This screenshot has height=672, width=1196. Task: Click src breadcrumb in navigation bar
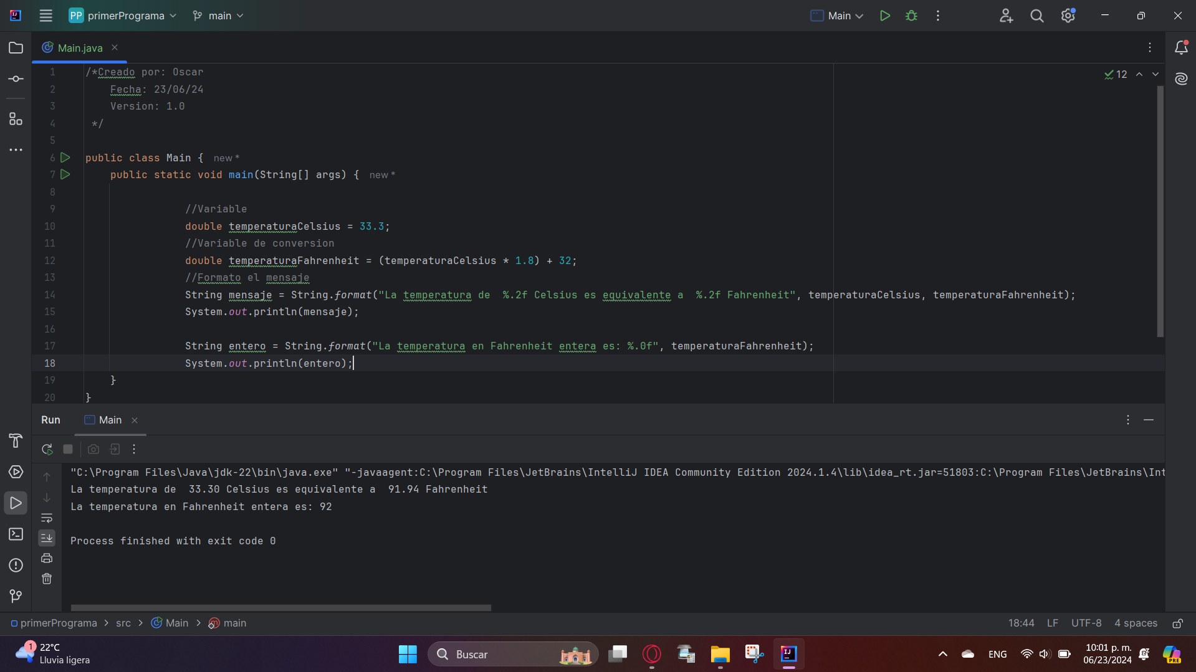pos(123,623)
